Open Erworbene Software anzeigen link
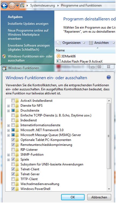 click(29, 48)
